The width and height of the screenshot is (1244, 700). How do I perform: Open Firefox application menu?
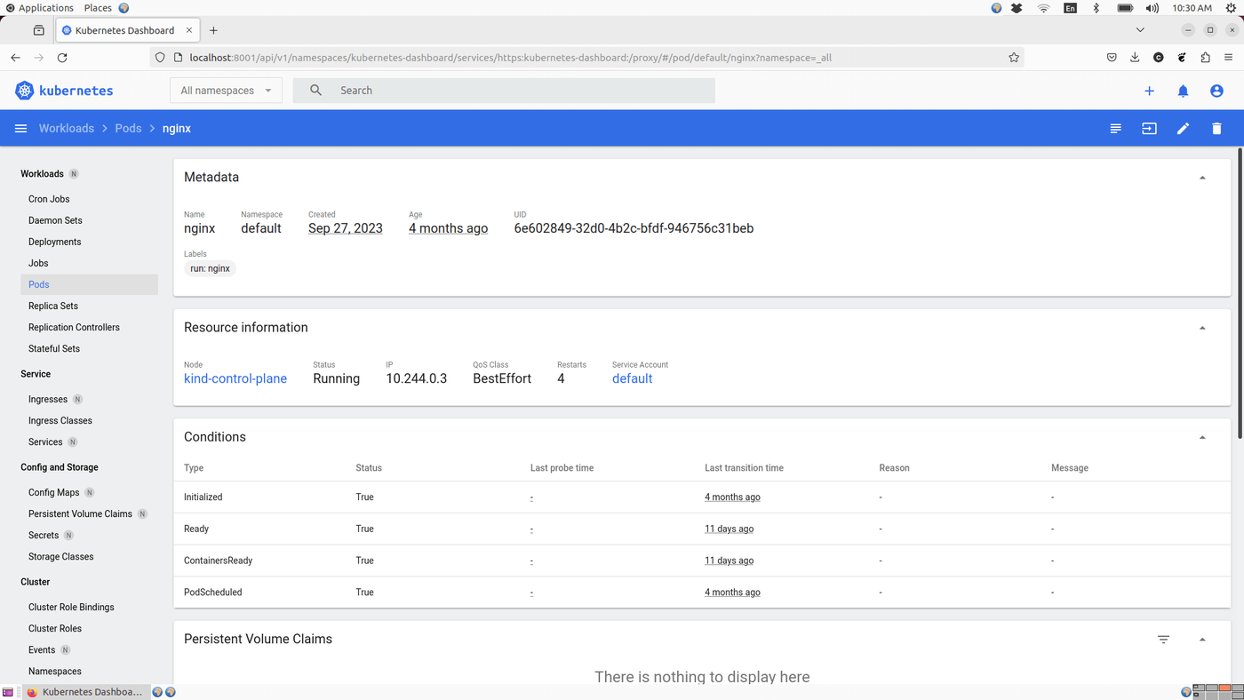coord(1229,58)
